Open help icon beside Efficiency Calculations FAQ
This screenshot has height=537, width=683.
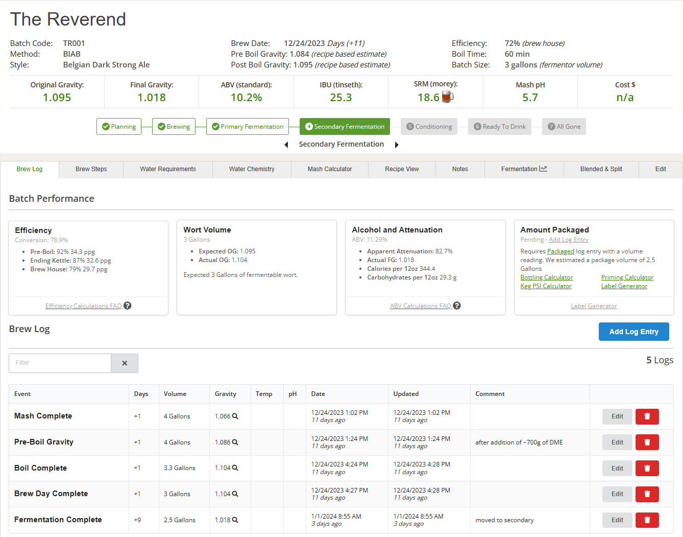point(128,306)
